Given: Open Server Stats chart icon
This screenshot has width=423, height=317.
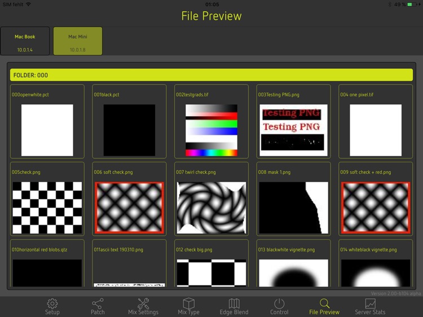Looking at the screenshot, I should coord(370,303).
